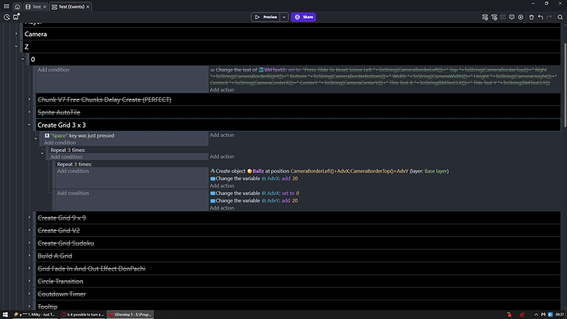Screen dimensions: 567x319
Task: Click the Ballz object icon in action
Action: (x=249, y=171)
